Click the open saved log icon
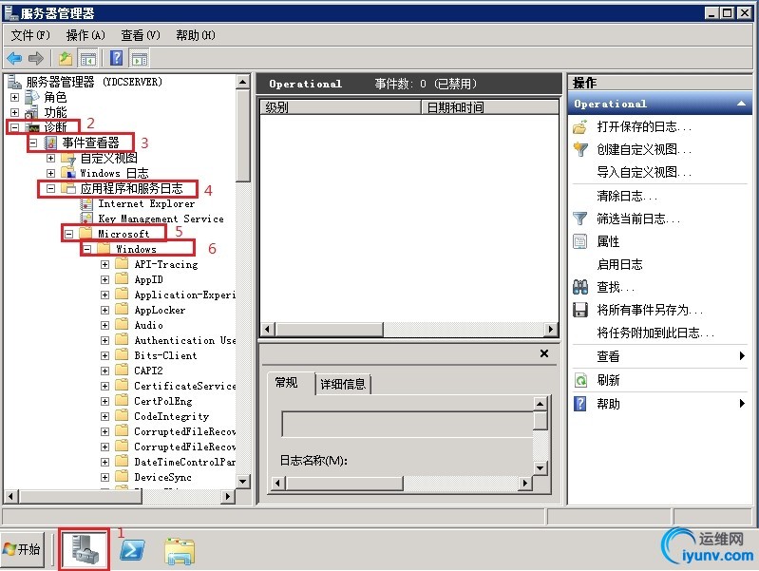 [579, 127]
